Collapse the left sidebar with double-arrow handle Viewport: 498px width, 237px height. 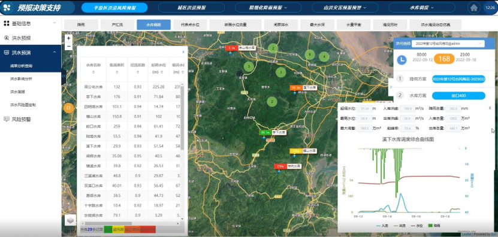64,77
